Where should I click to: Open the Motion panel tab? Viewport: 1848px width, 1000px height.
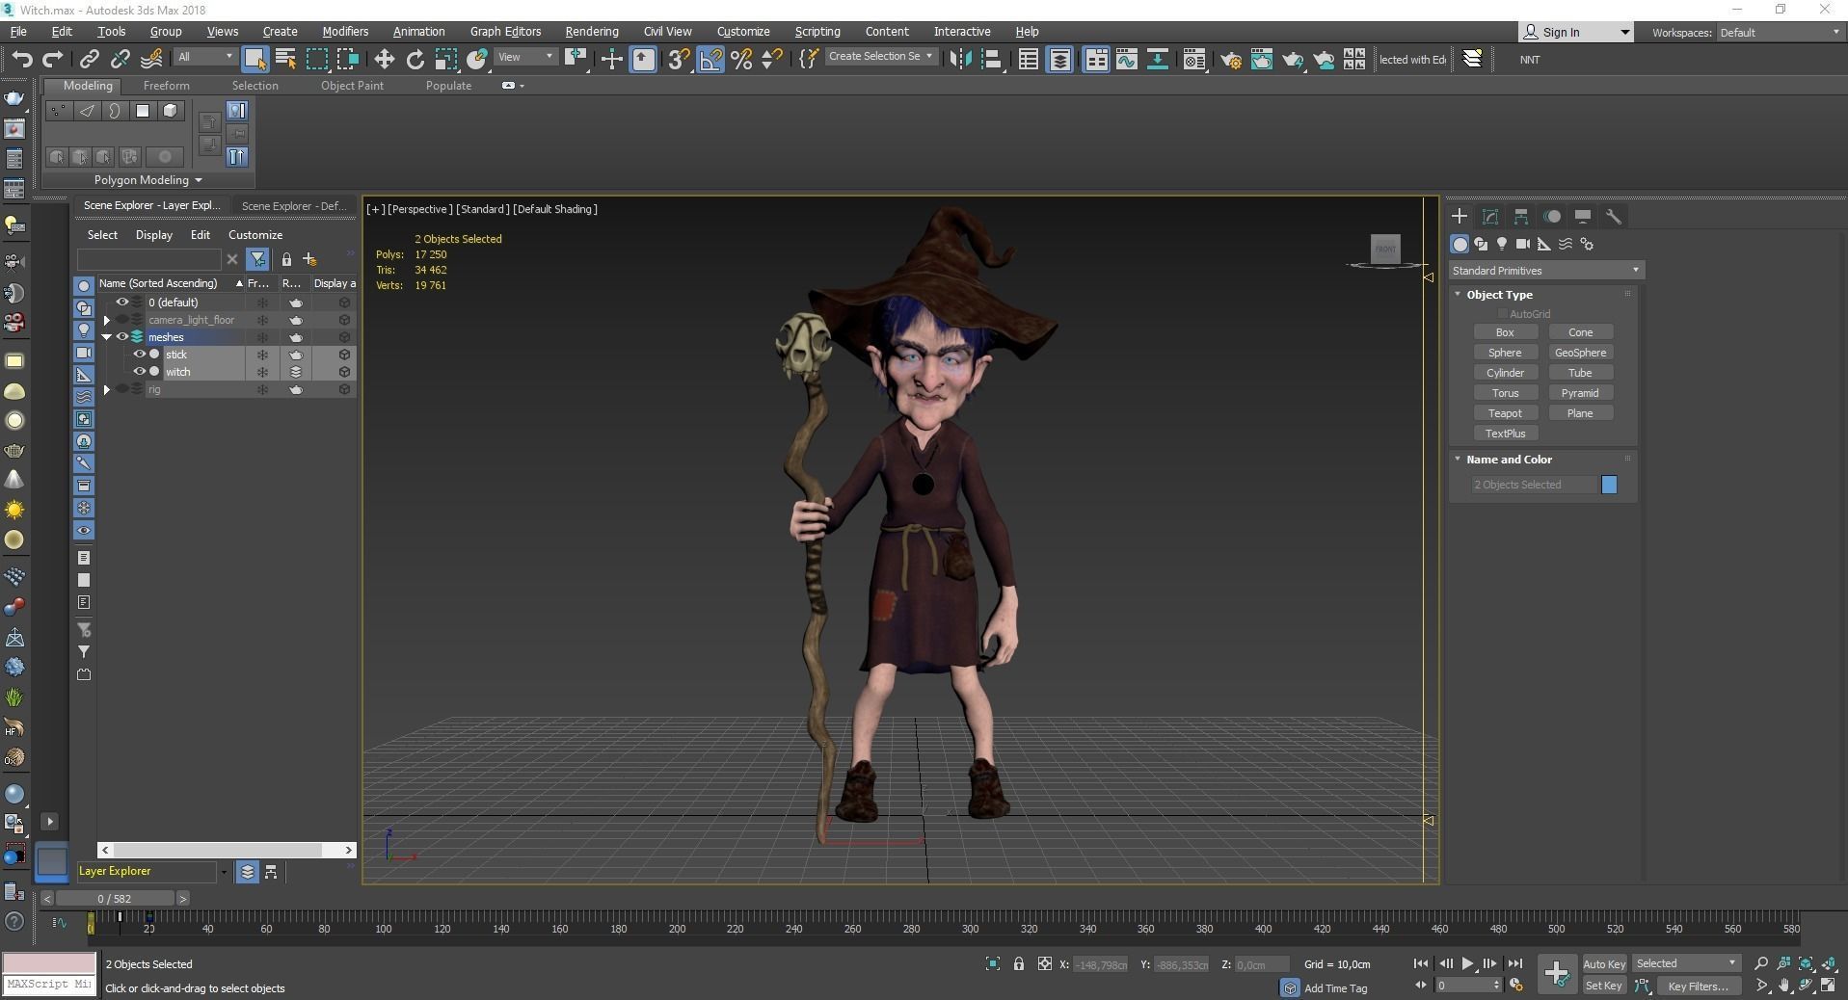click(x=1552, y=217)
